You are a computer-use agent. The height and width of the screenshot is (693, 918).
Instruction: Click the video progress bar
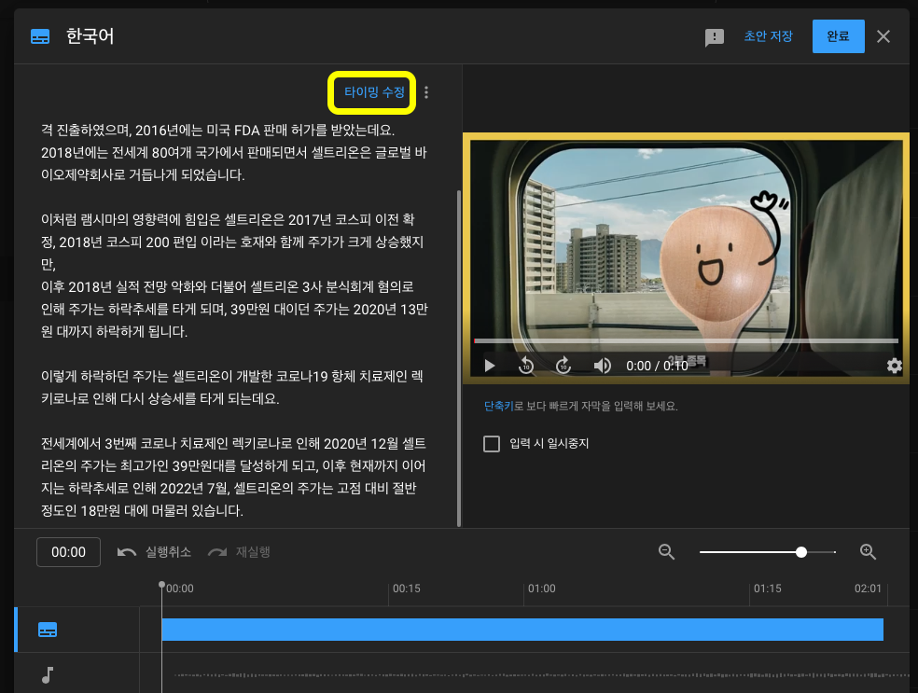(x=686, y=340)
